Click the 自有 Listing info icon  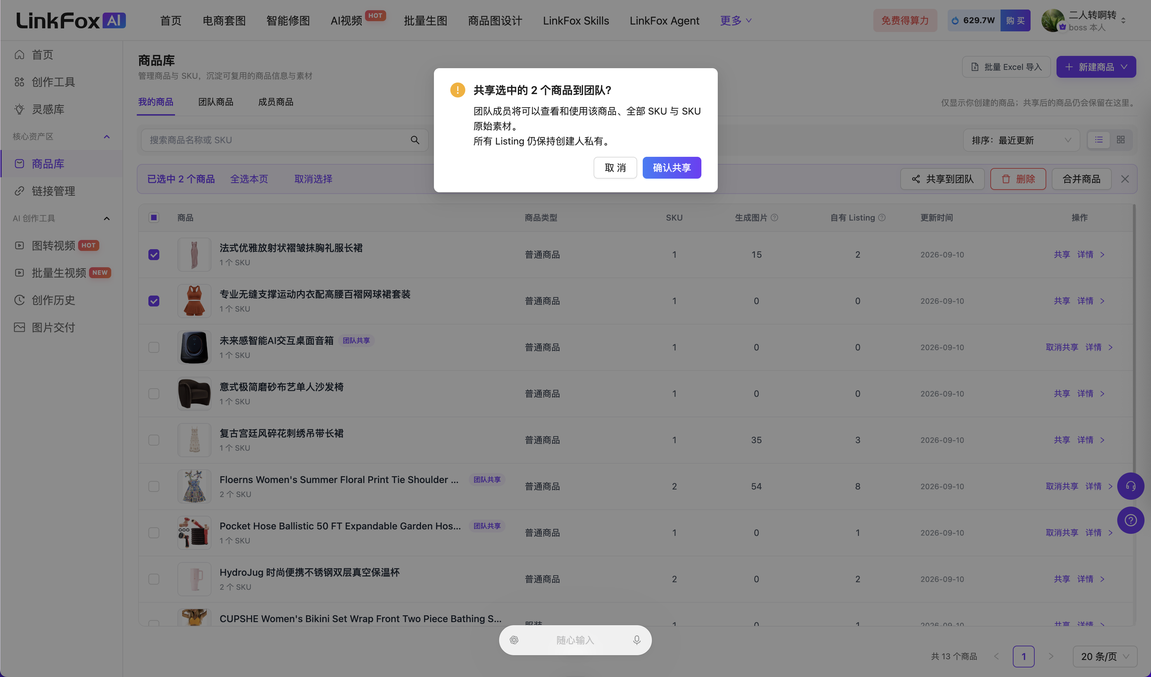click(x=882, y=218)
